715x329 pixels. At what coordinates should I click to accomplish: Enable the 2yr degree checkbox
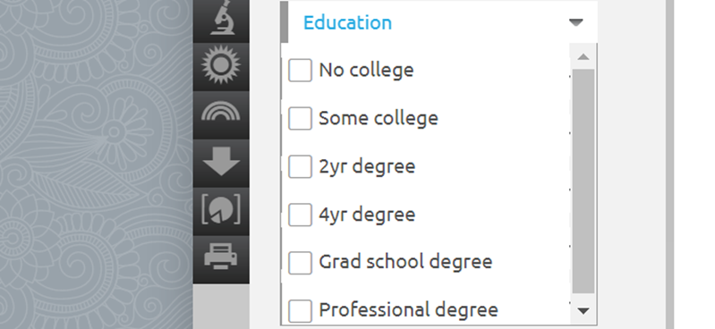tap(300, 166)
